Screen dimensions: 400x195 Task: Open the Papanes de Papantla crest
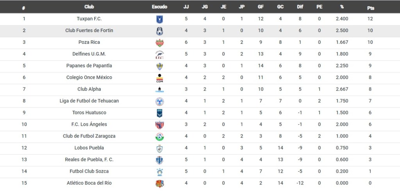pos(159,66)
